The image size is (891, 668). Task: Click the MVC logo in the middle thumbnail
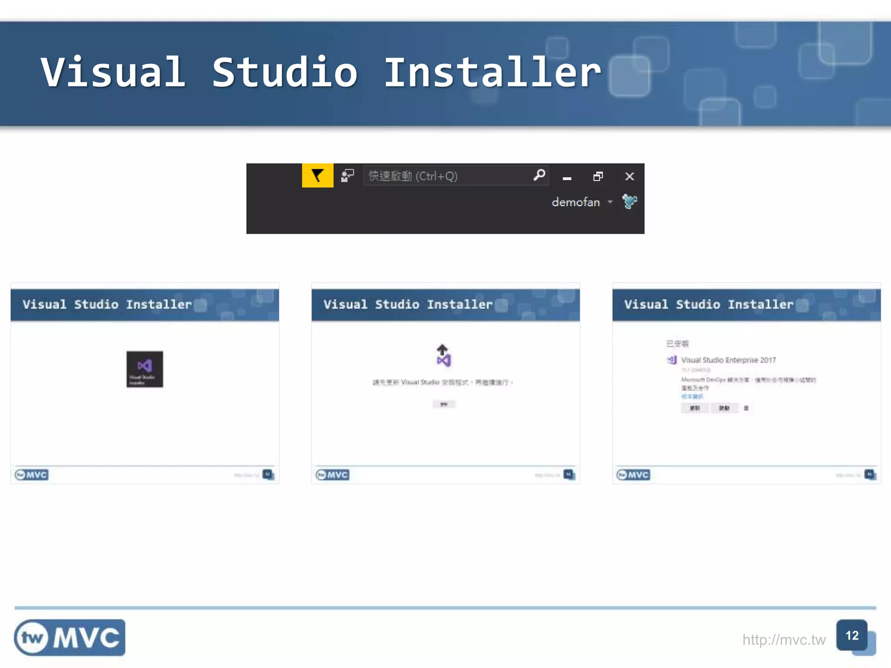pyautogui.click(x=332, y=474)
